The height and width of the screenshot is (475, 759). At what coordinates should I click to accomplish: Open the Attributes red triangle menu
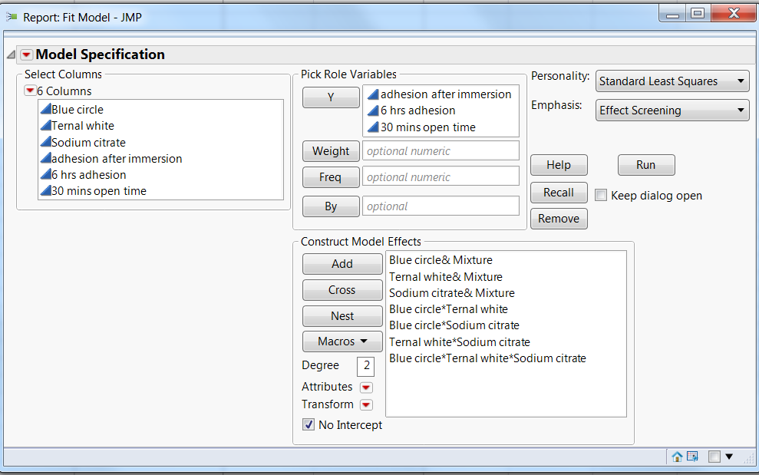[x=366, y=388]
